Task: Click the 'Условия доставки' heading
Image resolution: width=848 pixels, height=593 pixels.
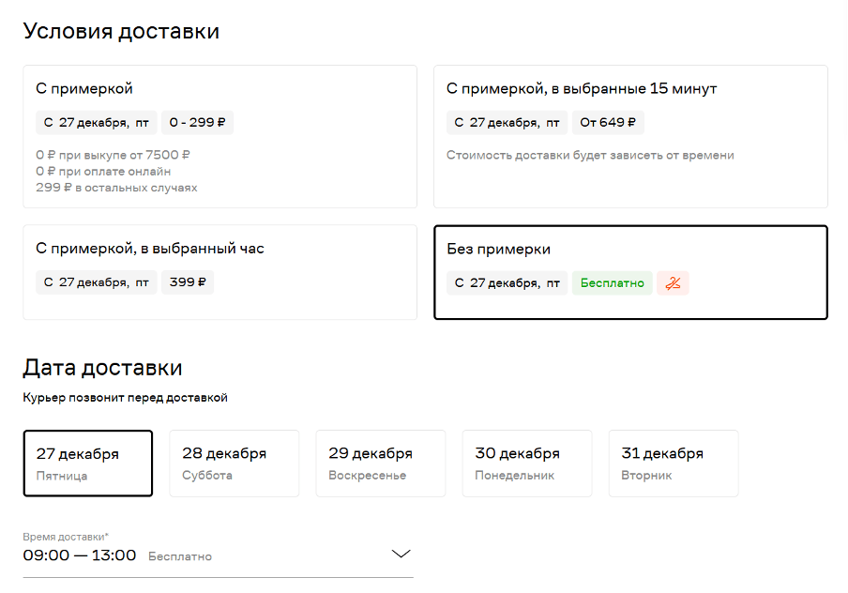Action: (121, 31)
